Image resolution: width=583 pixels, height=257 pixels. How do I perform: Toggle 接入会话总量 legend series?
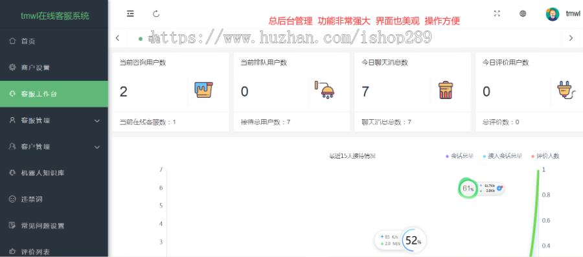(x=502, y=156)
